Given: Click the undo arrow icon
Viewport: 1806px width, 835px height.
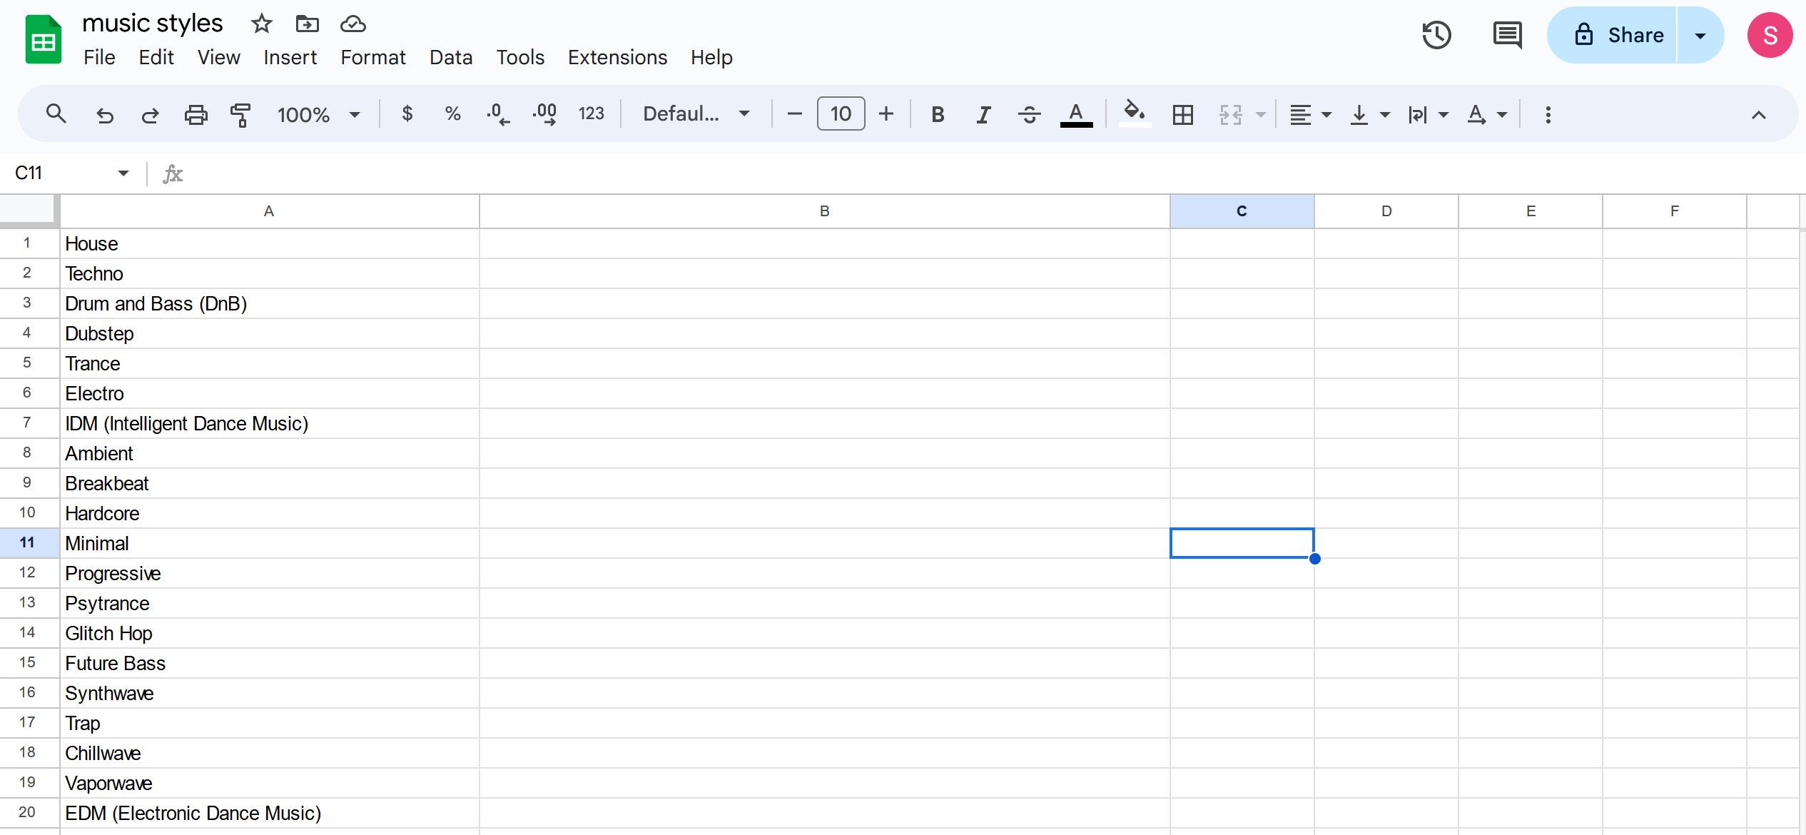Looking at the screenshot, I should 105,114.
